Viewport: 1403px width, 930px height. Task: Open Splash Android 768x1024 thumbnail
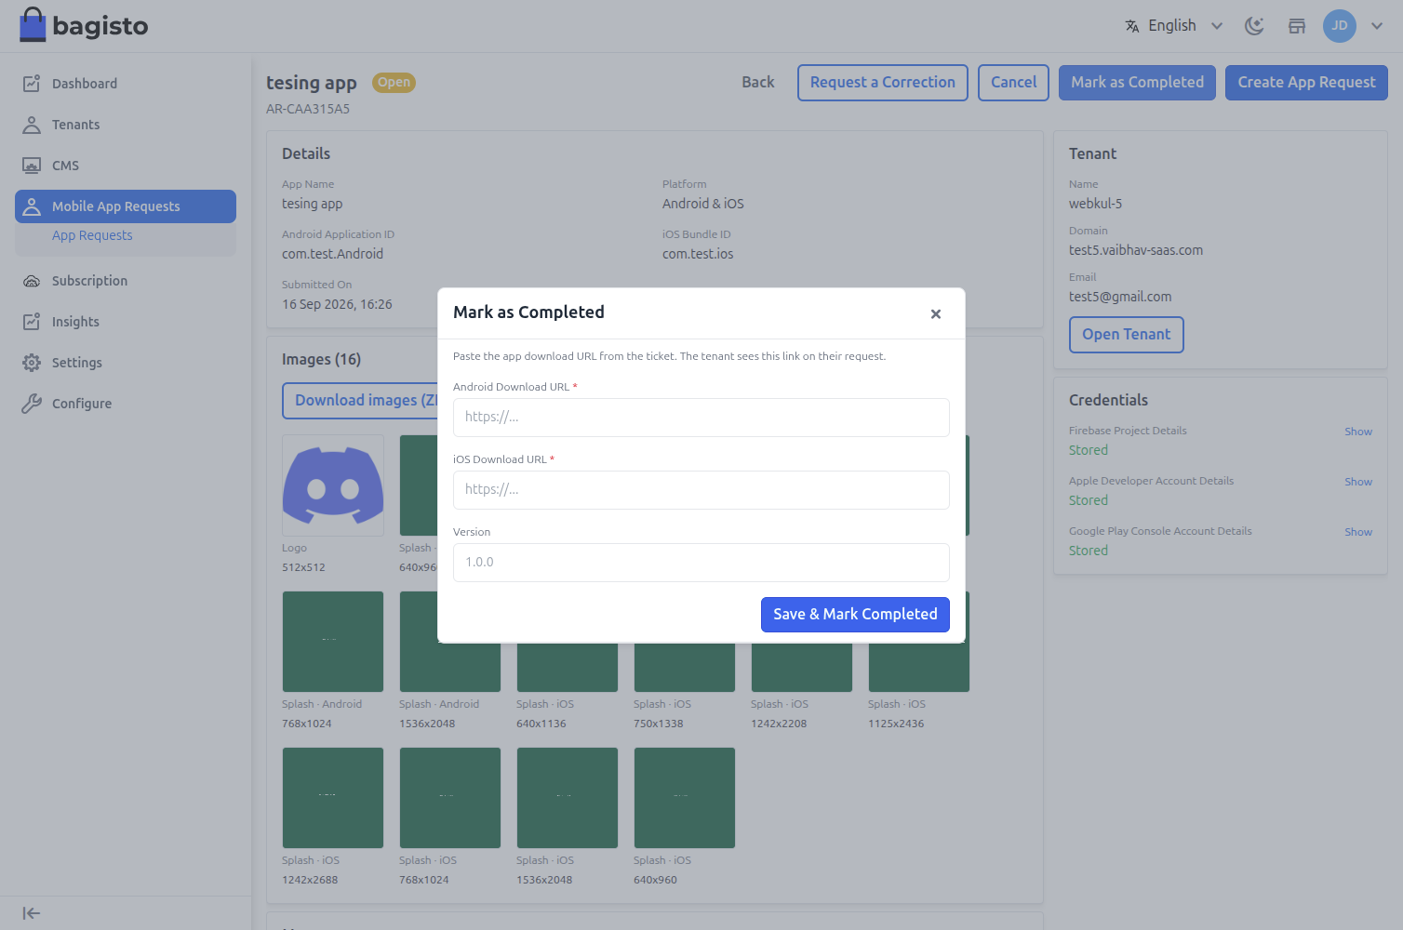(x=333, y=642)
